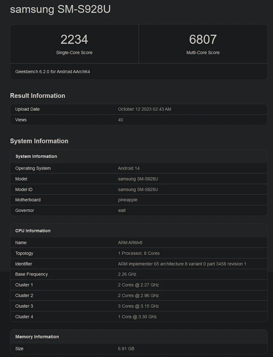Click the Cluster 2 row label
The image size is (273, 357).
24,295
